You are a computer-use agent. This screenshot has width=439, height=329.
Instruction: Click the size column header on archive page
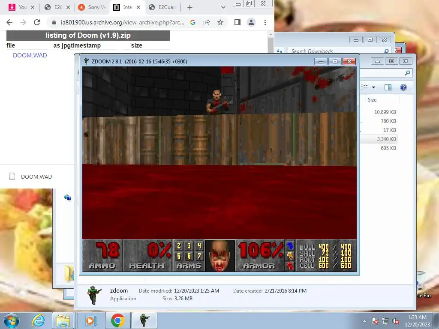(x=137, y=45)
